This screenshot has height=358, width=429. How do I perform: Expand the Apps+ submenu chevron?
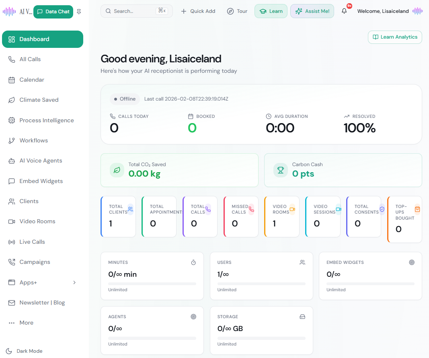74,282
